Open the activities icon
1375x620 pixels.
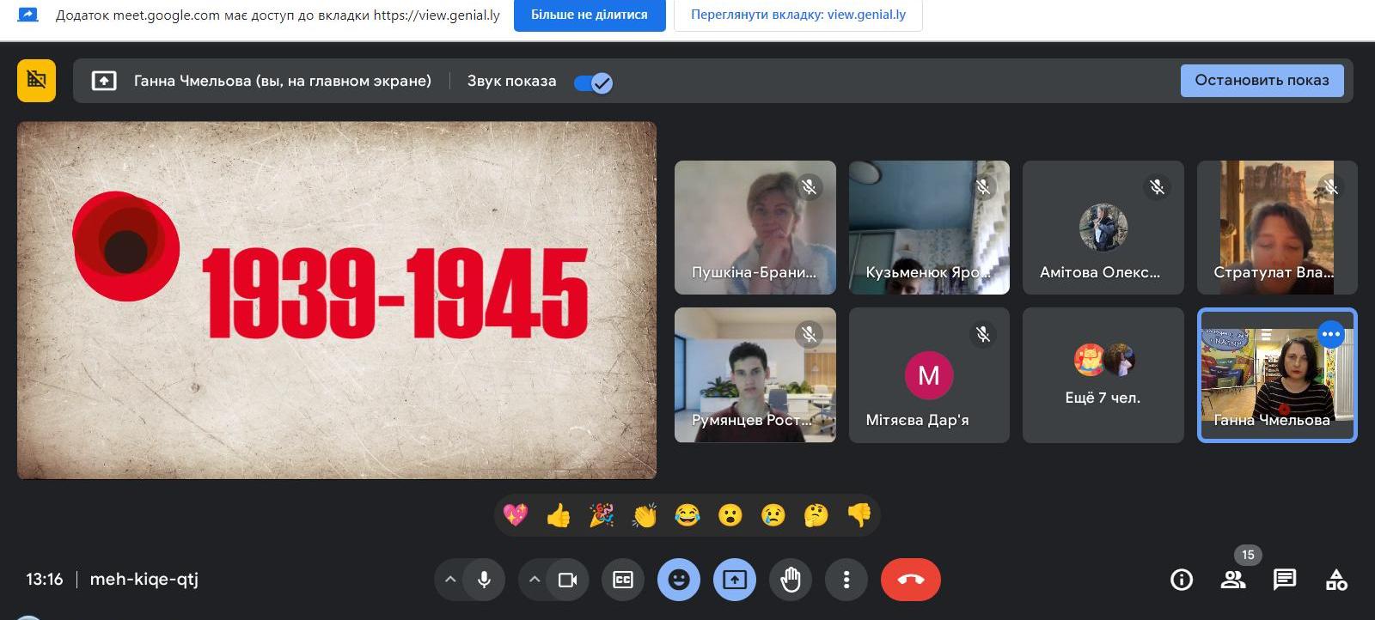pos(1336,580)
